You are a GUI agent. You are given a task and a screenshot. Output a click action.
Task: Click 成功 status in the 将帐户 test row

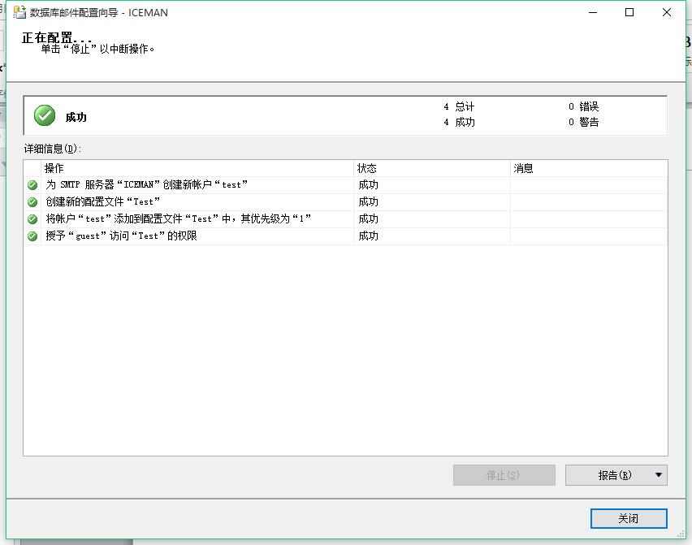tap(368, 218)
